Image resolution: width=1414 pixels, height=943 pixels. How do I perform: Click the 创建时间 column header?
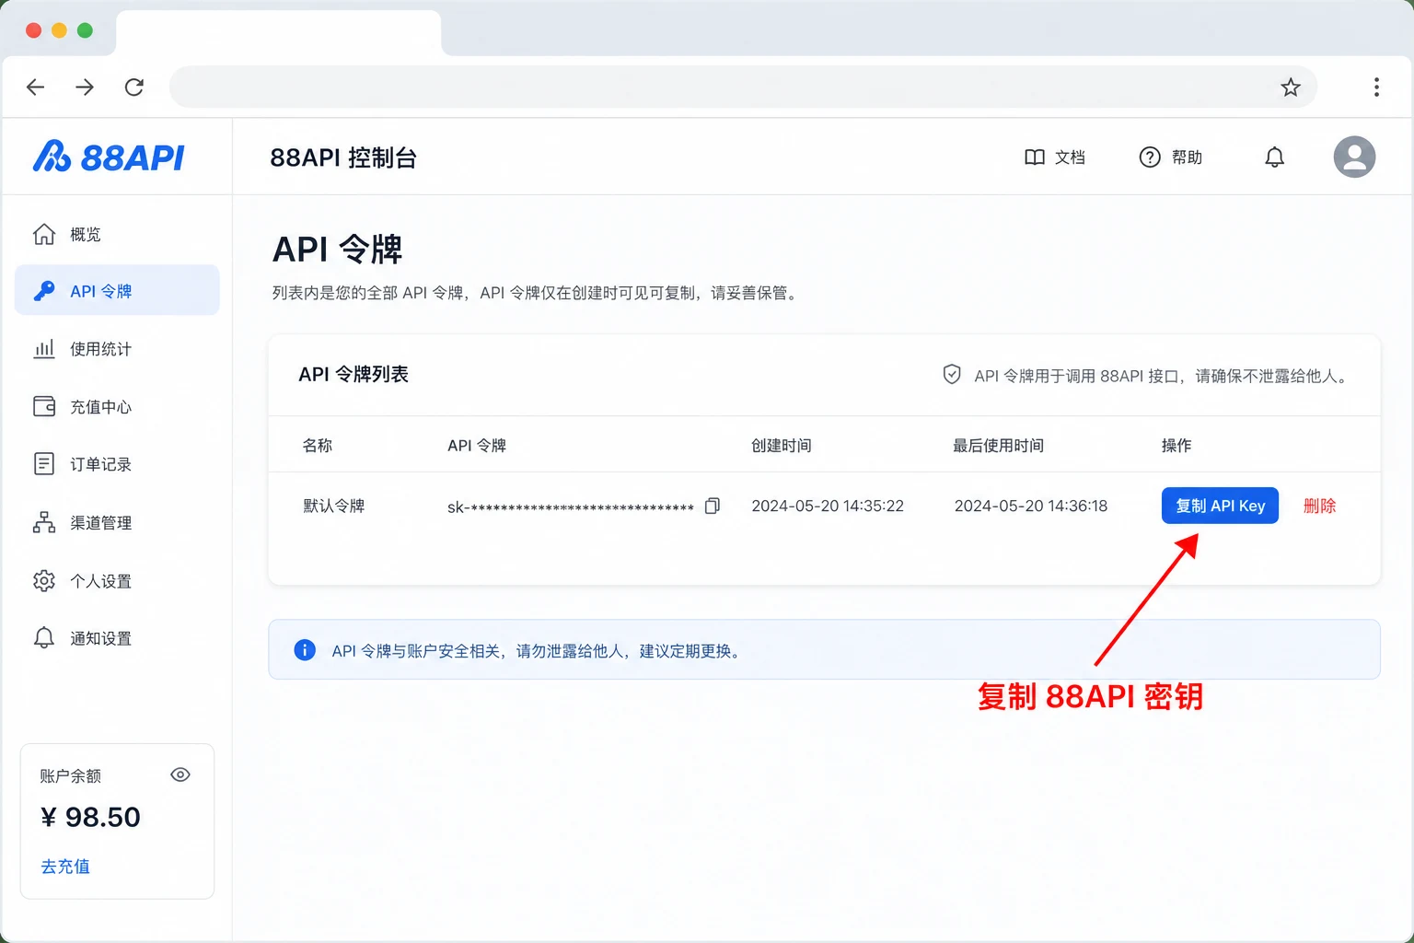[x=782, y=446]
